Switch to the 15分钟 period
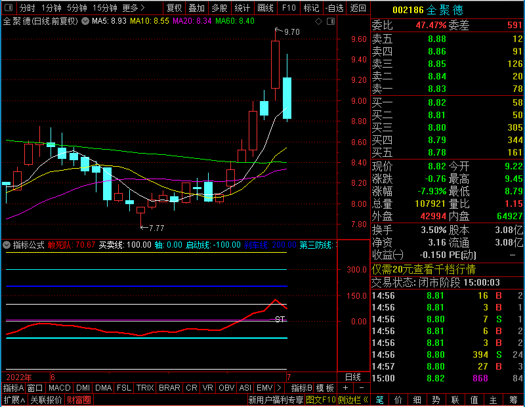 click(104, 8)
